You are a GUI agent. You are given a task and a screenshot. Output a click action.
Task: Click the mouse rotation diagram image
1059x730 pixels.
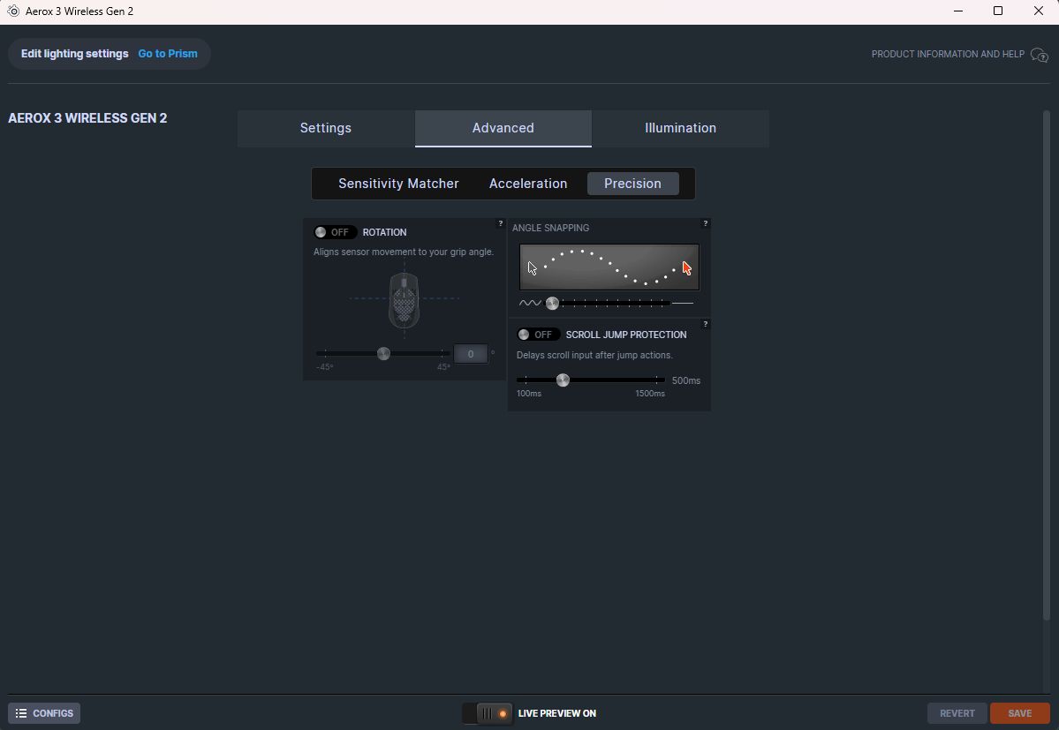pos(404,299)
